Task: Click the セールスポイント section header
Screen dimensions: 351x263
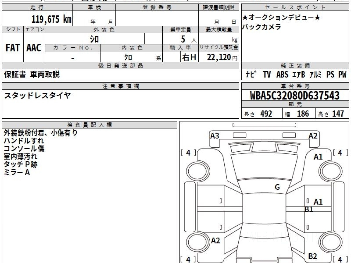Action: coord(295,8)
